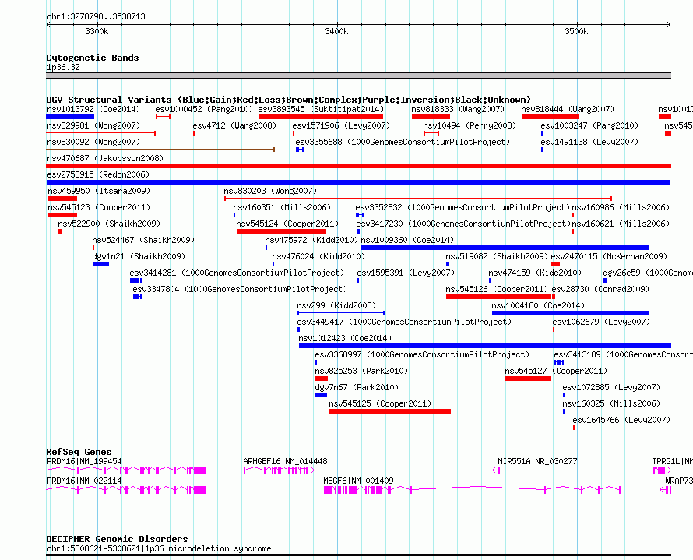Image resolution: width=693 pixels, height=560 pixels.
Task: Click the 3400k ruler tick label
Action: [x=336, y=31]
